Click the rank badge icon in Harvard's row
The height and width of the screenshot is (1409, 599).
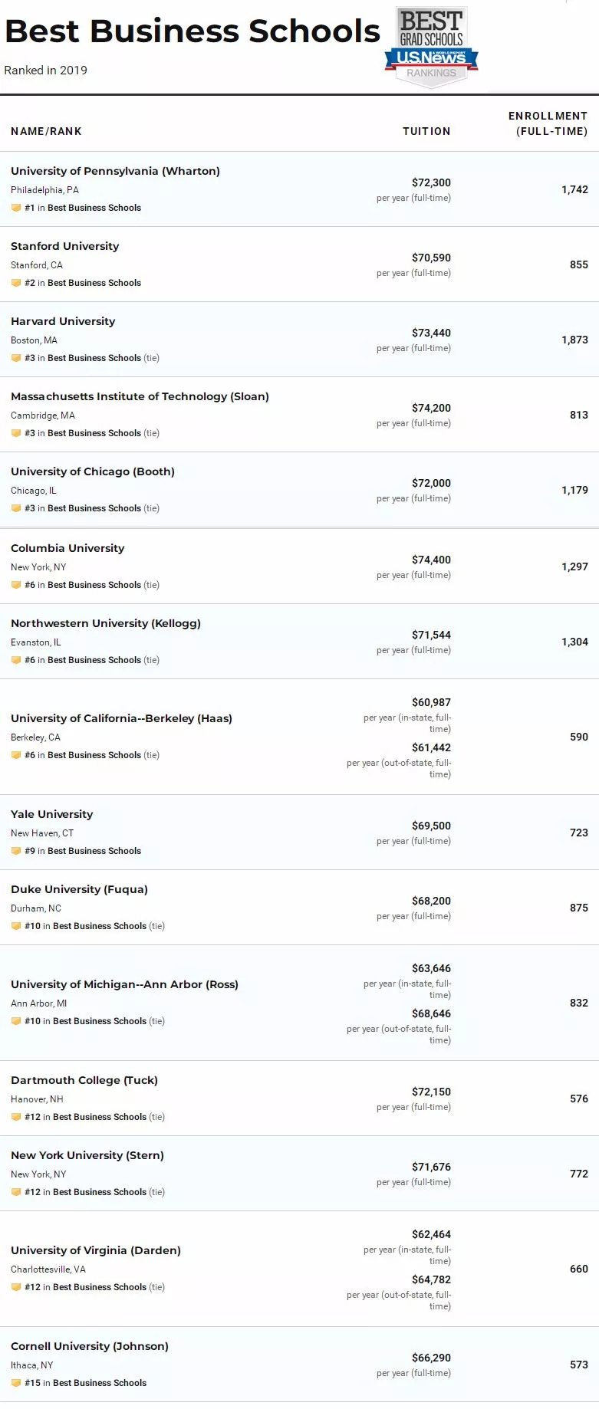[16, 358]
